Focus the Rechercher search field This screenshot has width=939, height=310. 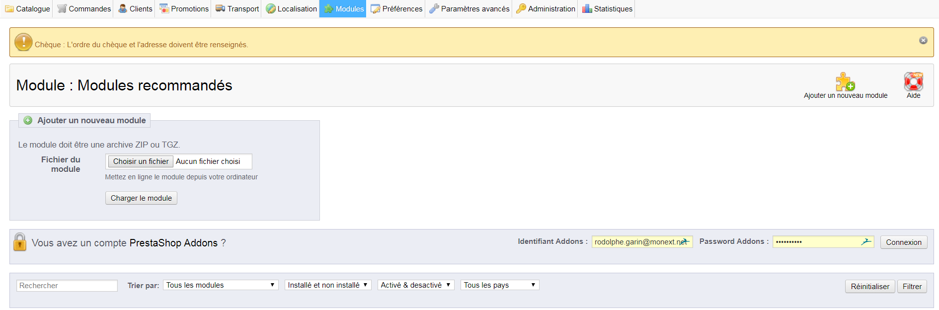(67, 286)
